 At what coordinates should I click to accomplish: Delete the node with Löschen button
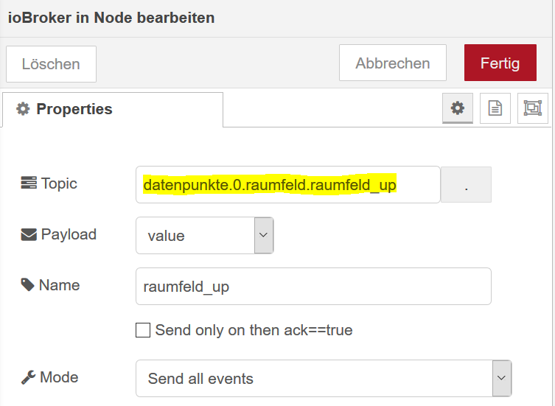coord(51,63)
